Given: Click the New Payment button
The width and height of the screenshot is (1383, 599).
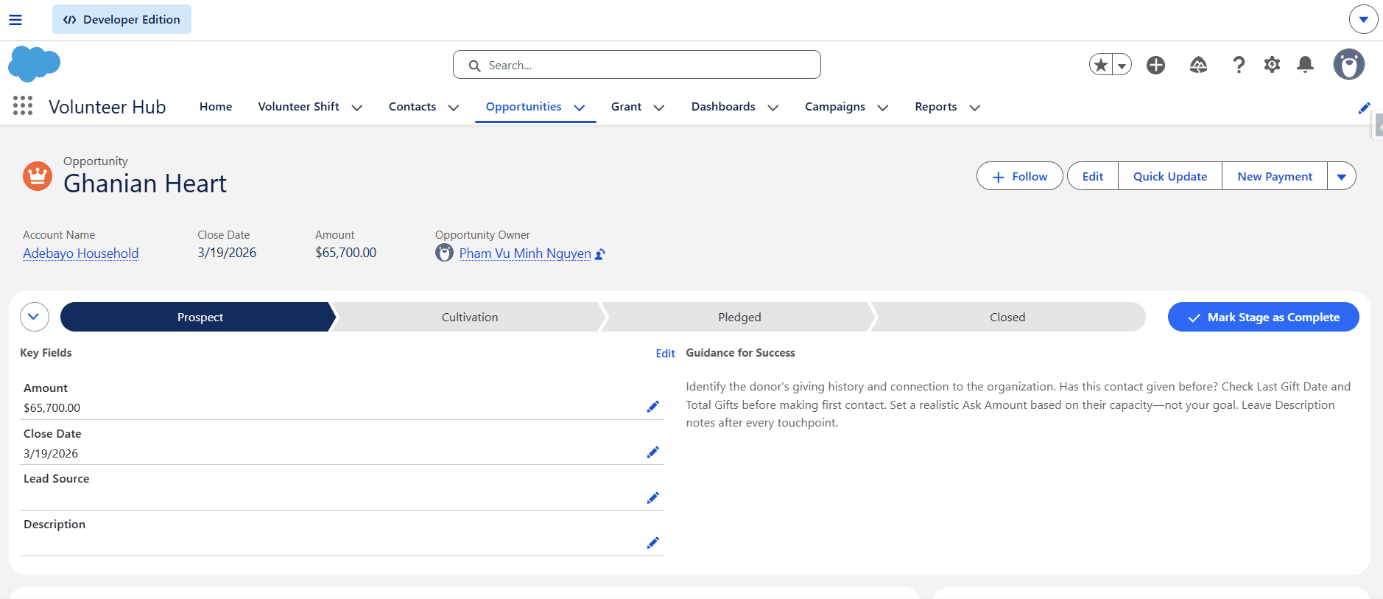Looking at the screenshot, I should (x=1275, y=176).
